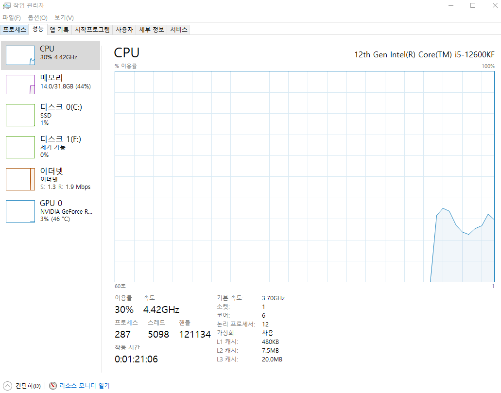Click the L3 캐시 value 20.0MB
The image size is (501, 393).
(x=272, y=359)
